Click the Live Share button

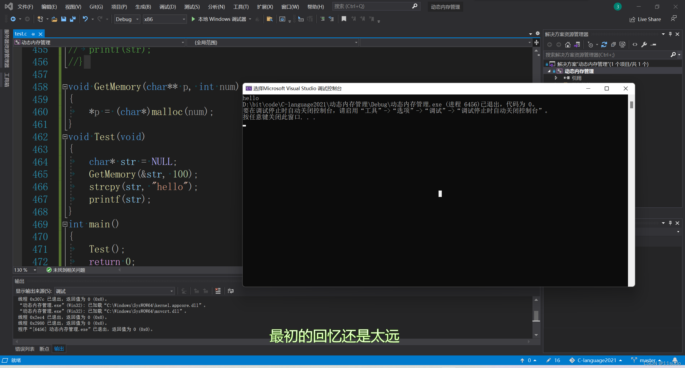(645, 19)
